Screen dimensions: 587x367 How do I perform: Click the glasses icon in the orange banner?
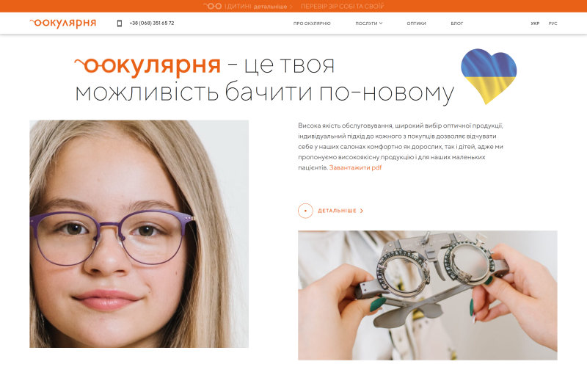[213, 6]
